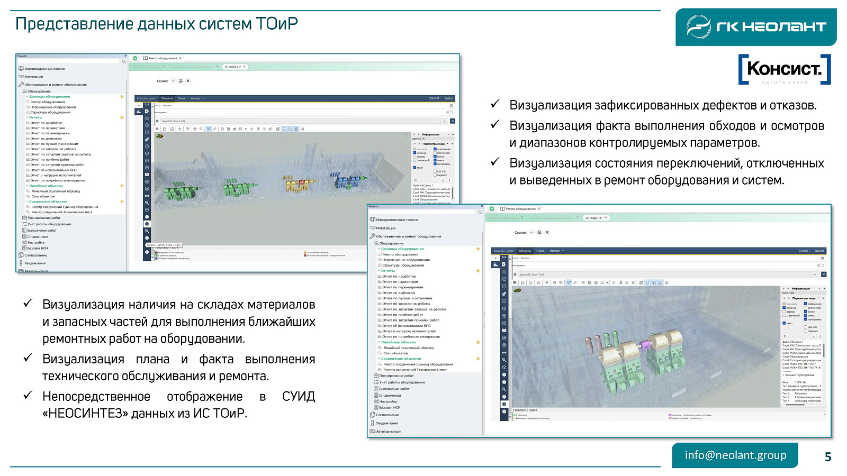Toggle the освещение checkbox in lower screenshot
The image size is (847, 476).
coord(806,304)
